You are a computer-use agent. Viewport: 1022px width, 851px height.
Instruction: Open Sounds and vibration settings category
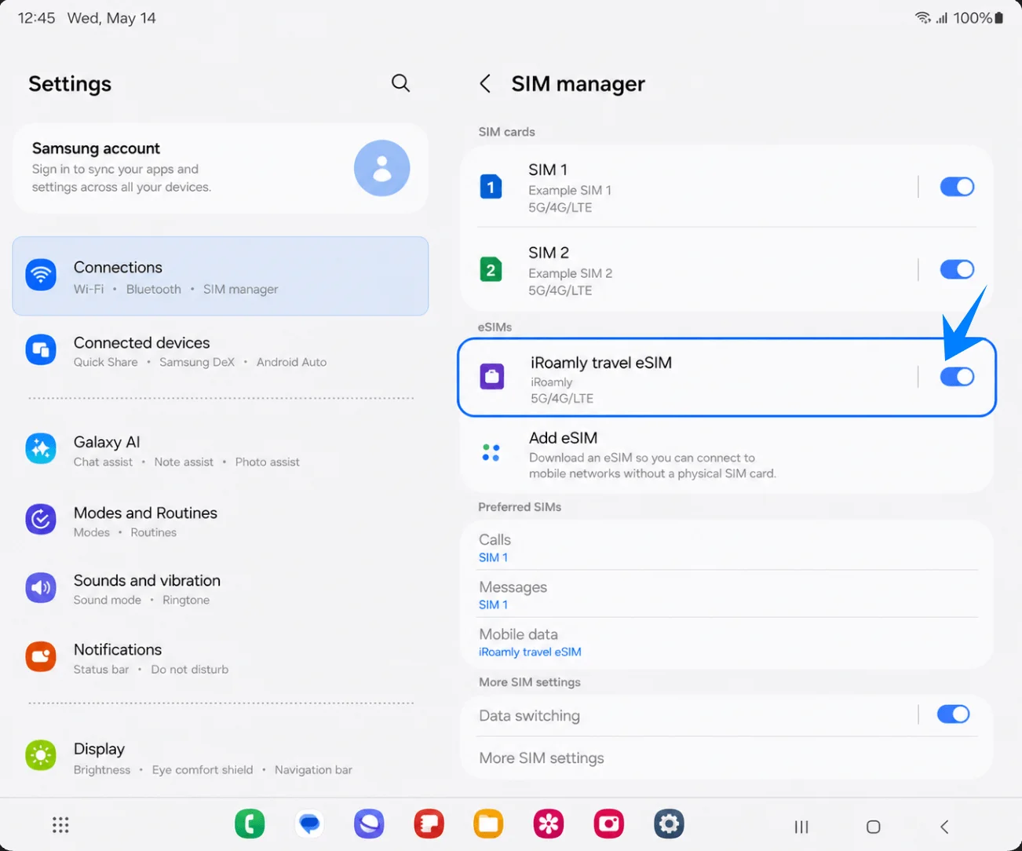click(221, 589)
